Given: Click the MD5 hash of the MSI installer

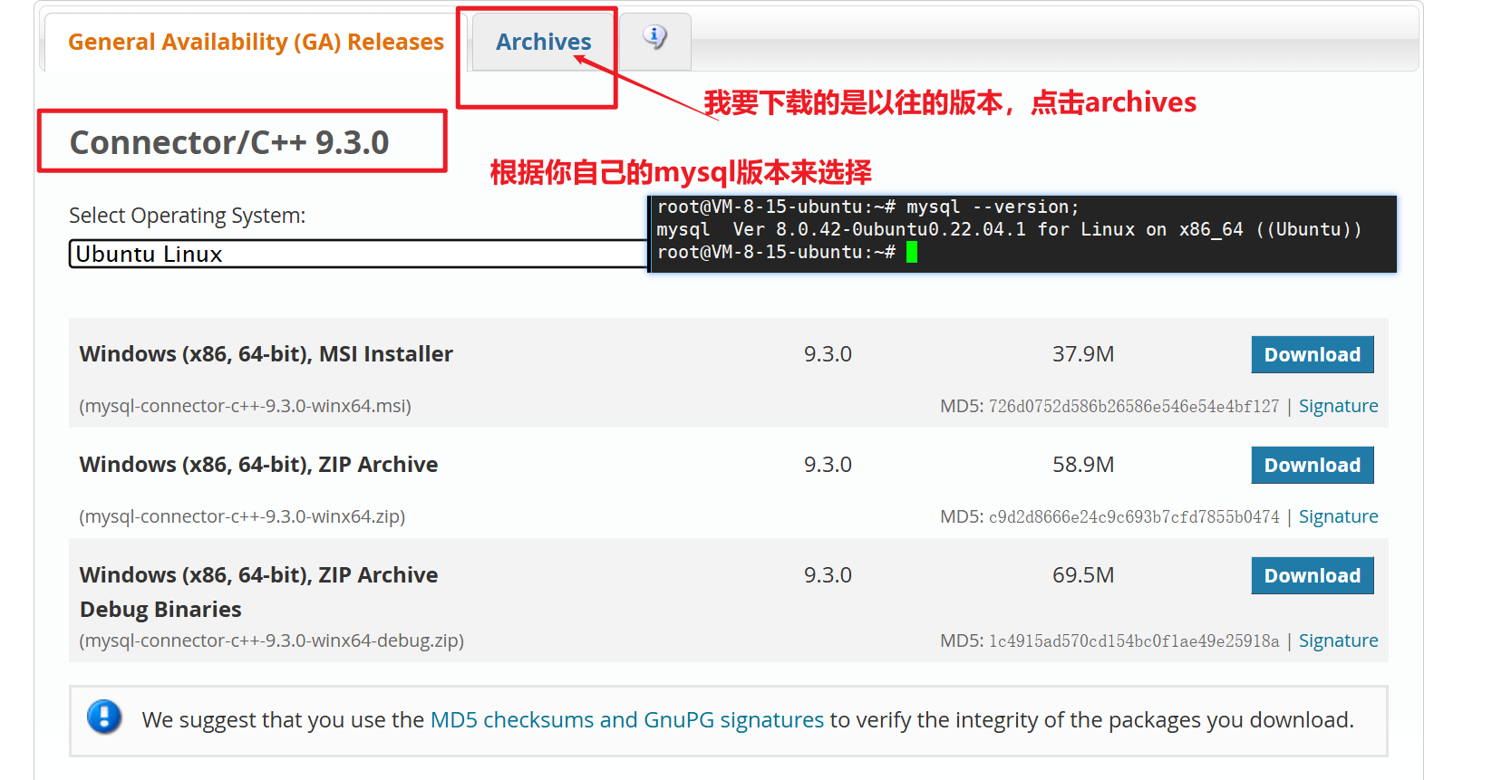Looking at the screenshot, I should pos(1134,407).
